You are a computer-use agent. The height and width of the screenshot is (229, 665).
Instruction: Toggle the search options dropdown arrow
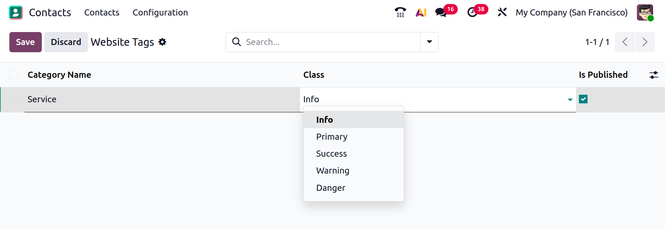(x=429, y=42)
